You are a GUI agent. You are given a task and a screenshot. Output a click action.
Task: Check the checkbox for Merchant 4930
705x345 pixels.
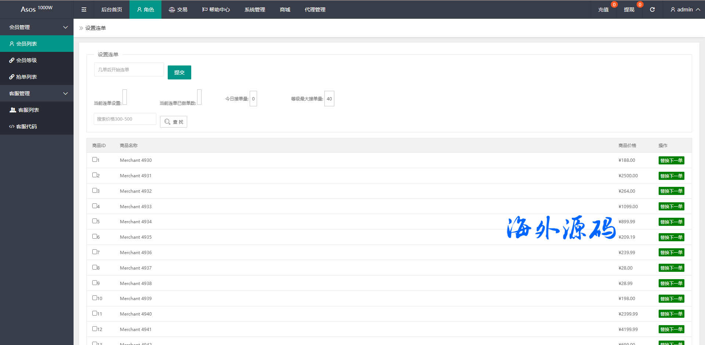(95, 160)
